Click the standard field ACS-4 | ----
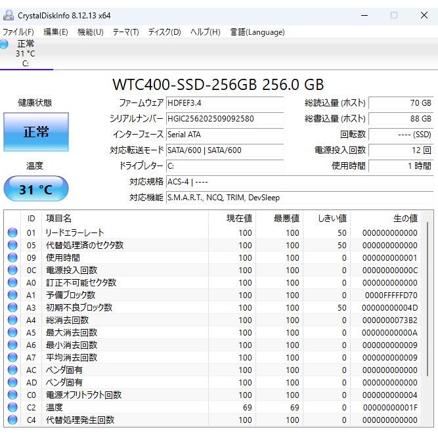438x438 pixels. [299, 182]
